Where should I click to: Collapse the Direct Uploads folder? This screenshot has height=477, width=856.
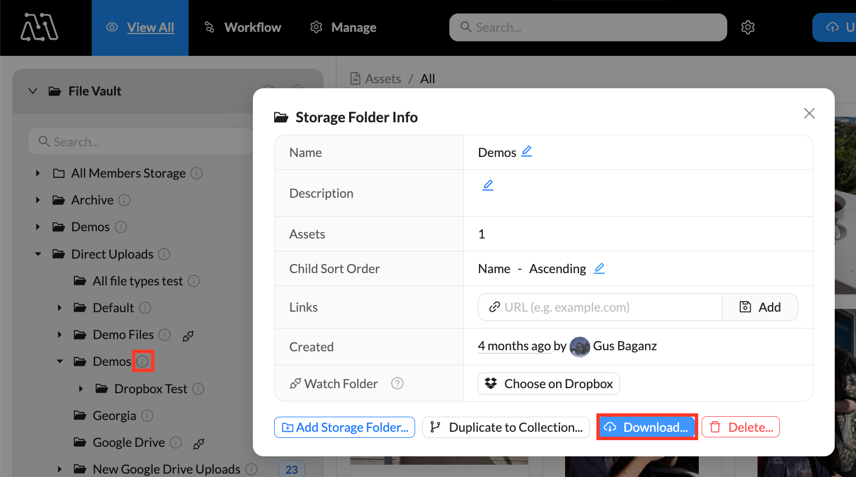coord(37,254)
